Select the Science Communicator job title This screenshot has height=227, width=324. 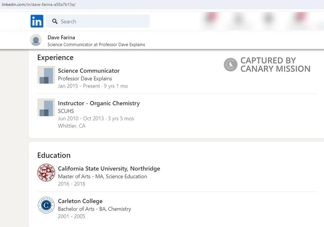(89, 71)
